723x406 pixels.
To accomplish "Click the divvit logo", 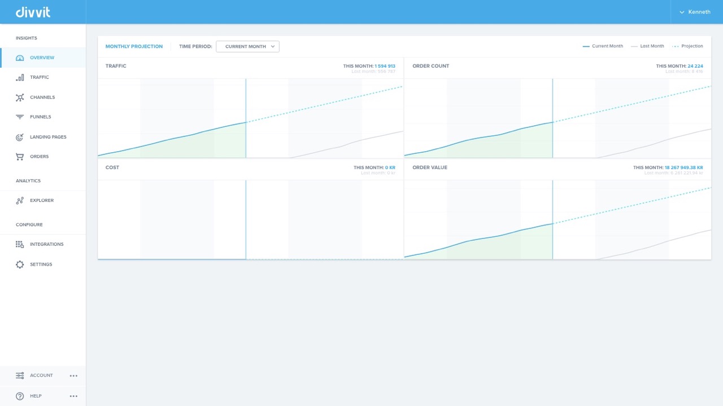I will (33, 11).
